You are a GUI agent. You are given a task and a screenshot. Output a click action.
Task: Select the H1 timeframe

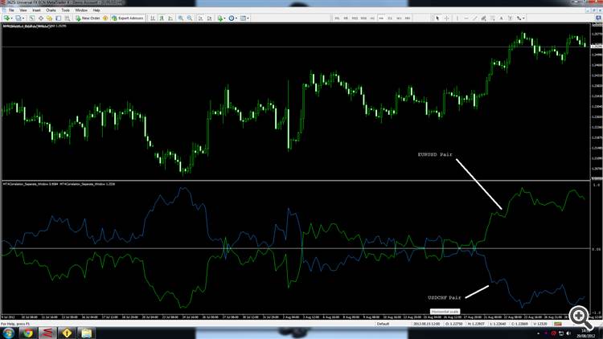(372, 18)
